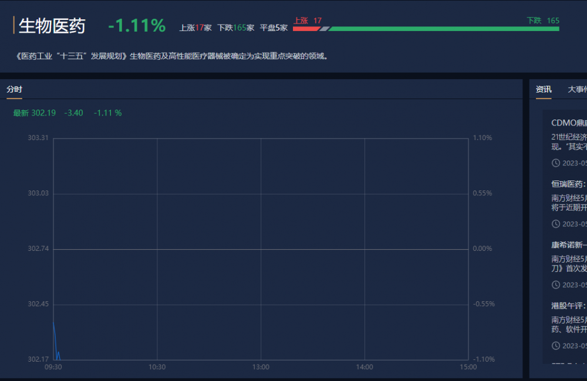Click the 13:00 marker on time axis
Viewport: 587px width, 381px height.
(x=261, y=367)
